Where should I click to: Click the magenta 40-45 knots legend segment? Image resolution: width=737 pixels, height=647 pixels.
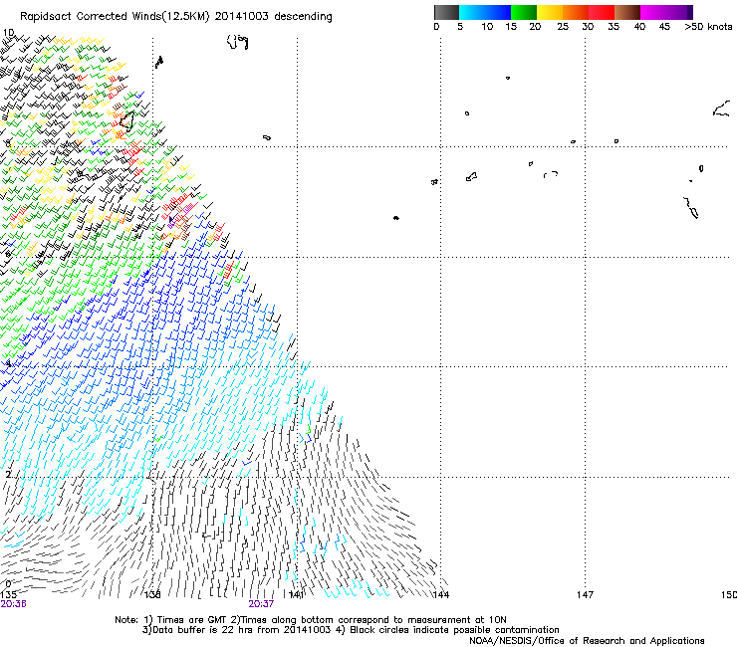pyautogui.click(x=653, y=12)
